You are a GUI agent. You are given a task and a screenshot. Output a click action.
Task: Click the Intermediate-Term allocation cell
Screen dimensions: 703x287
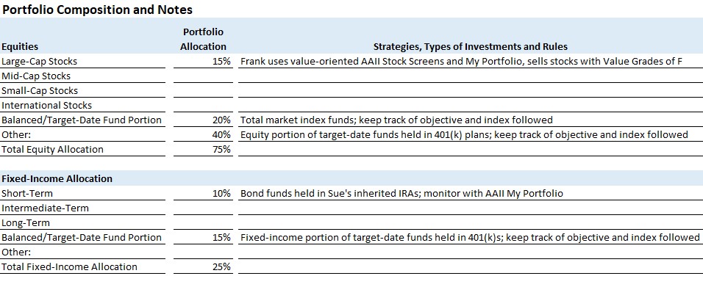coord(203,208)
